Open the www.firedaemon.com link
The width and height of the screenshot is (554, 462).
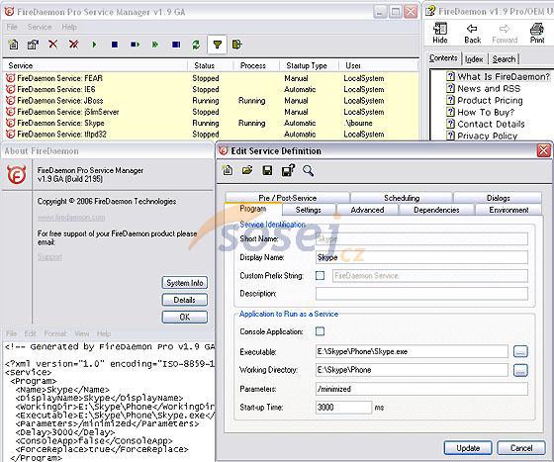point(71,218)
